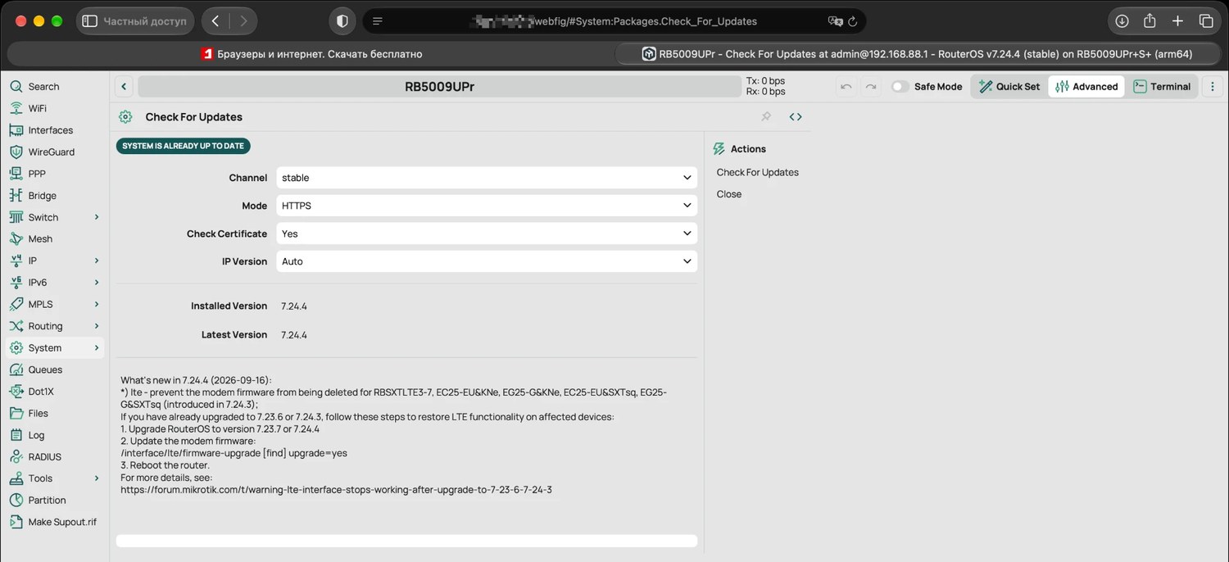The width and height of the screenshot is (1229, 562).
Task: Open the Mode dropdown set to HTTPS
Action: [x=487, y=206]
